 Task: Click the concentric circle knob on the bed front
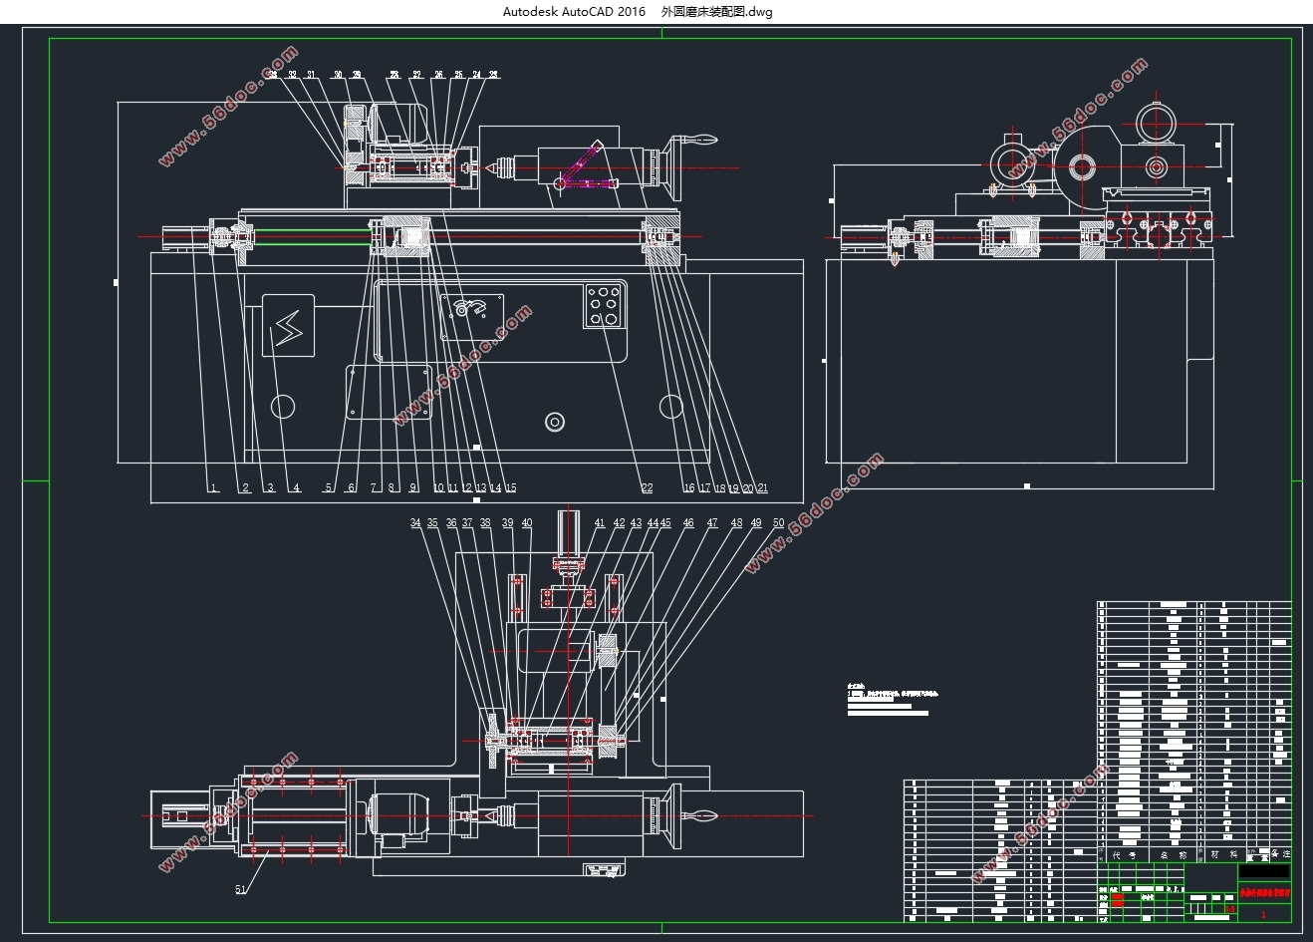(x=555, y=422)
